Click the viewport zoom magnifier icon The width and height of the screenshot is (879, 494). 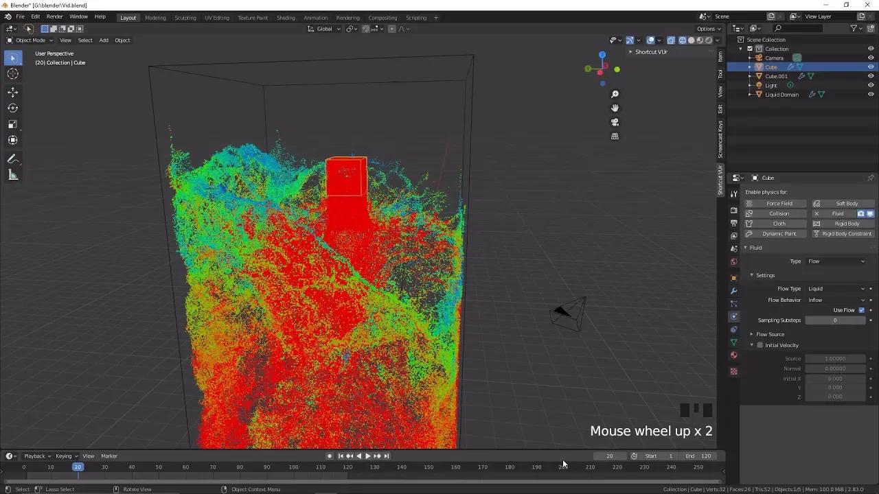coord(615,94)
